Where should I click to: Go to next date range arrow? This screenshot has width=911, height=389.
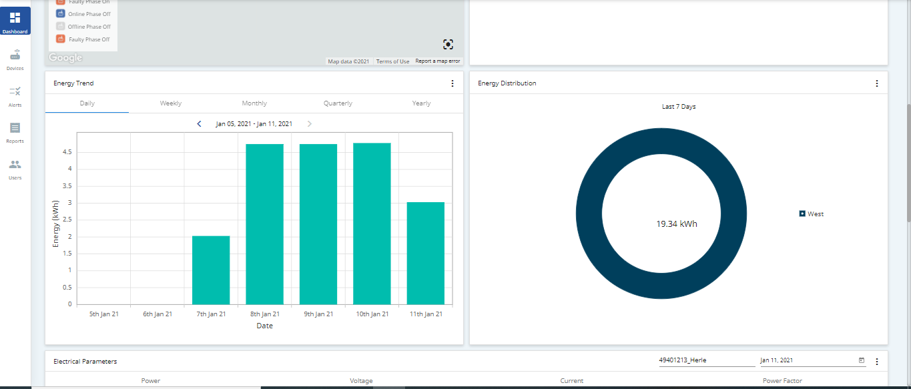tap(309, 123)
